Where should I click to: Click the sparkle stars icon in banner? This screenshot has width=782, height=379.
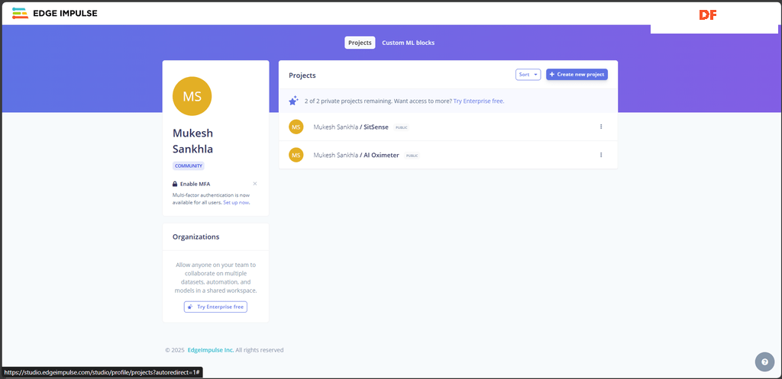click(294, 101)
